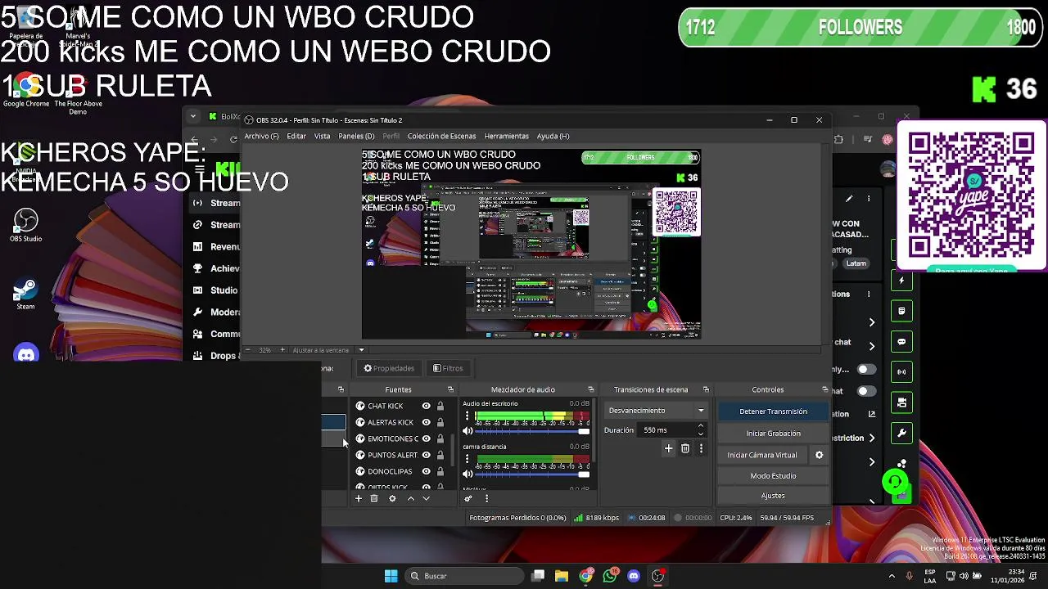Open virtual camera settings gear
Viewport: 1048px width, 589px height.
[819, 455]
